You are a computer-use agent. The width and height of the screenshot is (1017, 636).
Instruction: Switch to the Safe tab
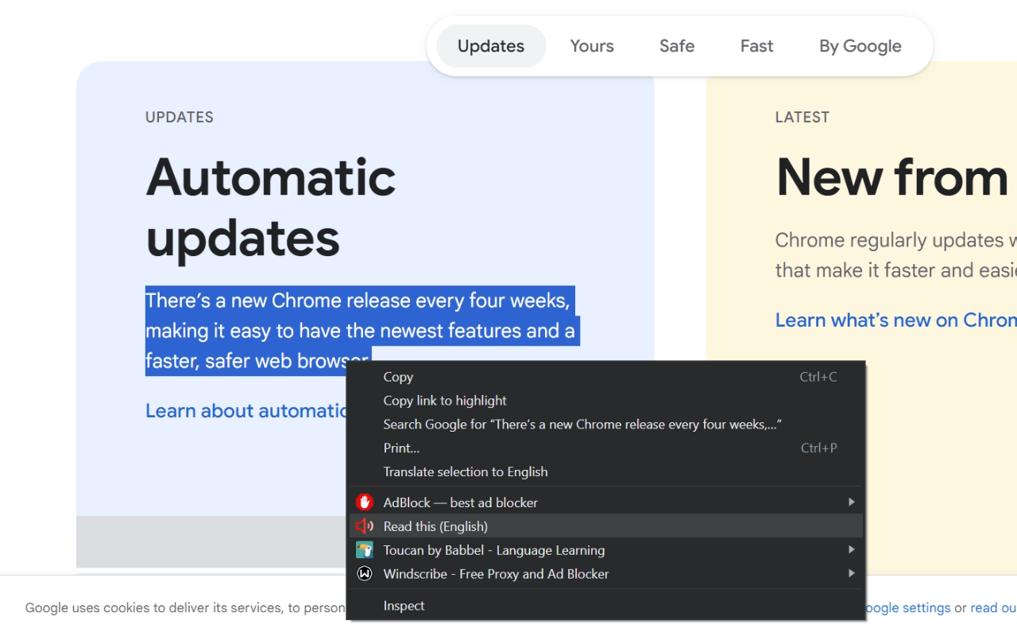click(677, 46)
